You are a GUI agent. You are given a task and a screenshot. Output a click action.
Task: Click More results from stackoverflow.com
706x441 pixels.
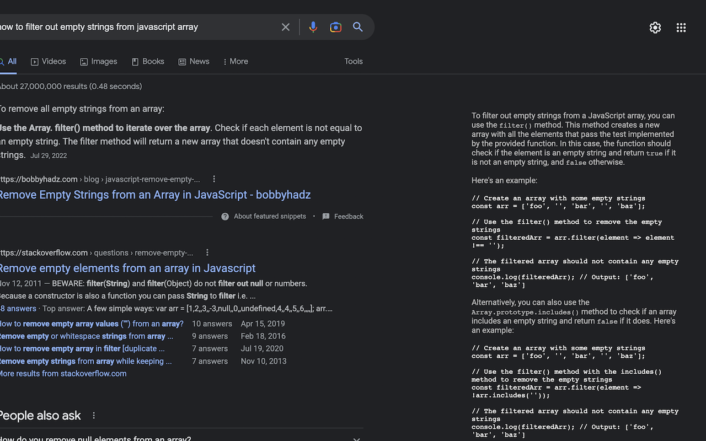[x=63, y=374]
